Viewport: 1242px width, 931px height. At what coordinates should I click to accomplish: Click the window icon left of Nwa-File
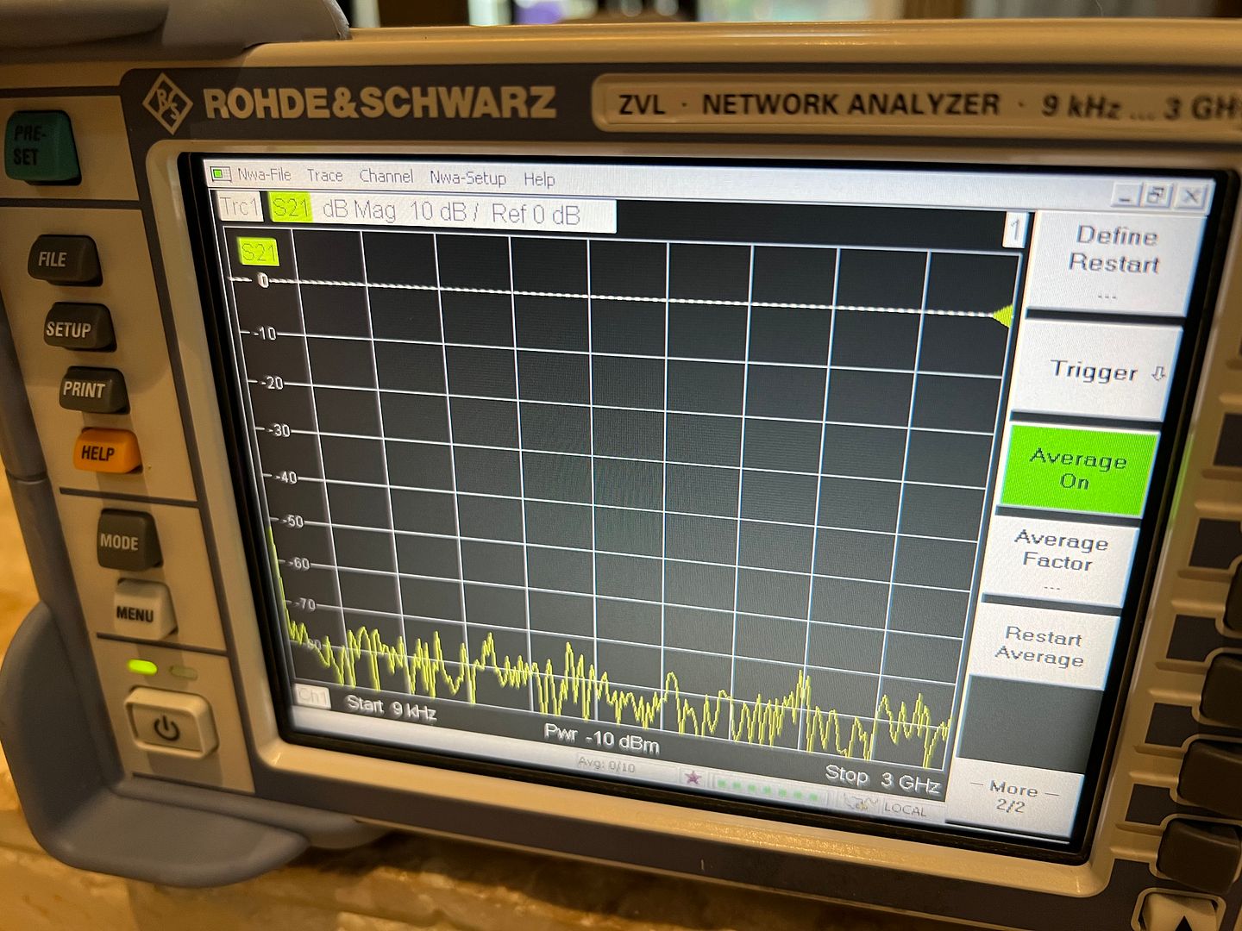(222, 173)
